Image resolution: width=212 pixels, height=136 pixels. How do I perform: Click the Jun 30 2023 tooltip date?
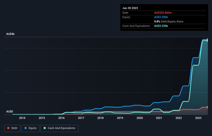[x=130, y=8]
